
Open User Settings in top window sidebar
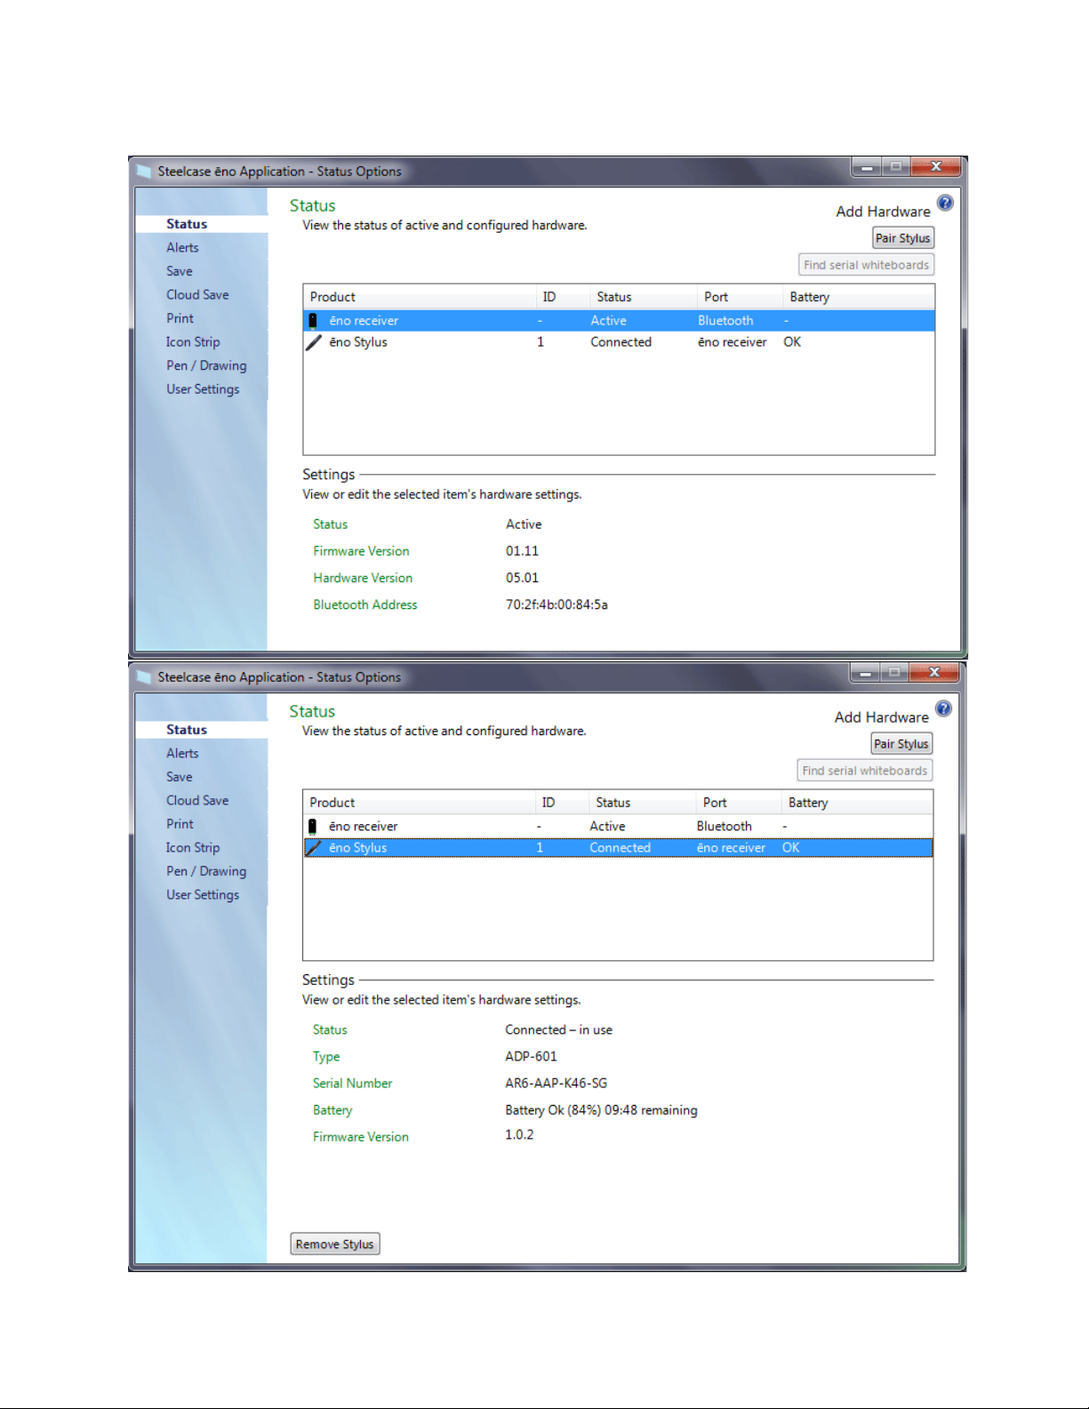203,389
